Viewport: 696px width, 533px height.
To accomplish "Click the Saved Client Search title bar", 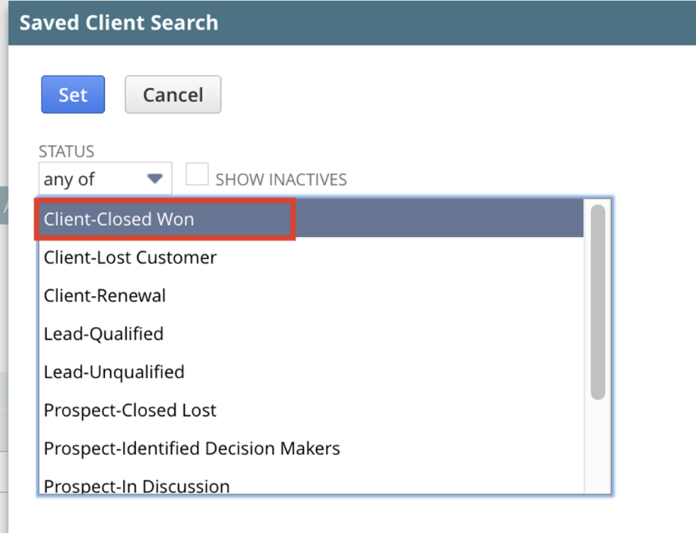I will tap(352, 23).
